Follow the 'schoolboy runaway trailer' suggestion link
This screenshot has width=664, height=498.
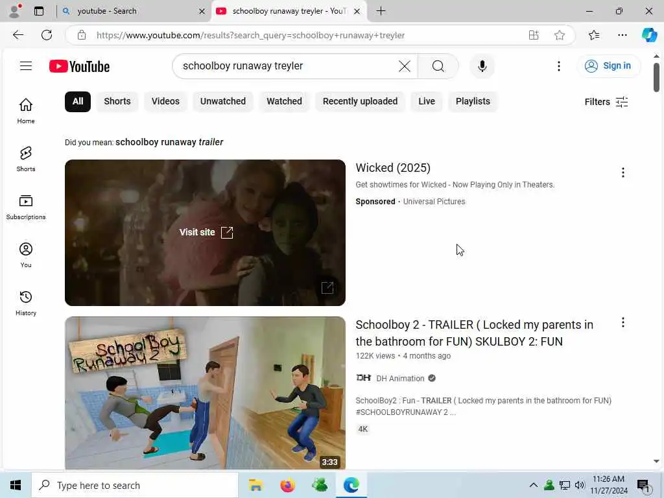click(x=169, y=142)
